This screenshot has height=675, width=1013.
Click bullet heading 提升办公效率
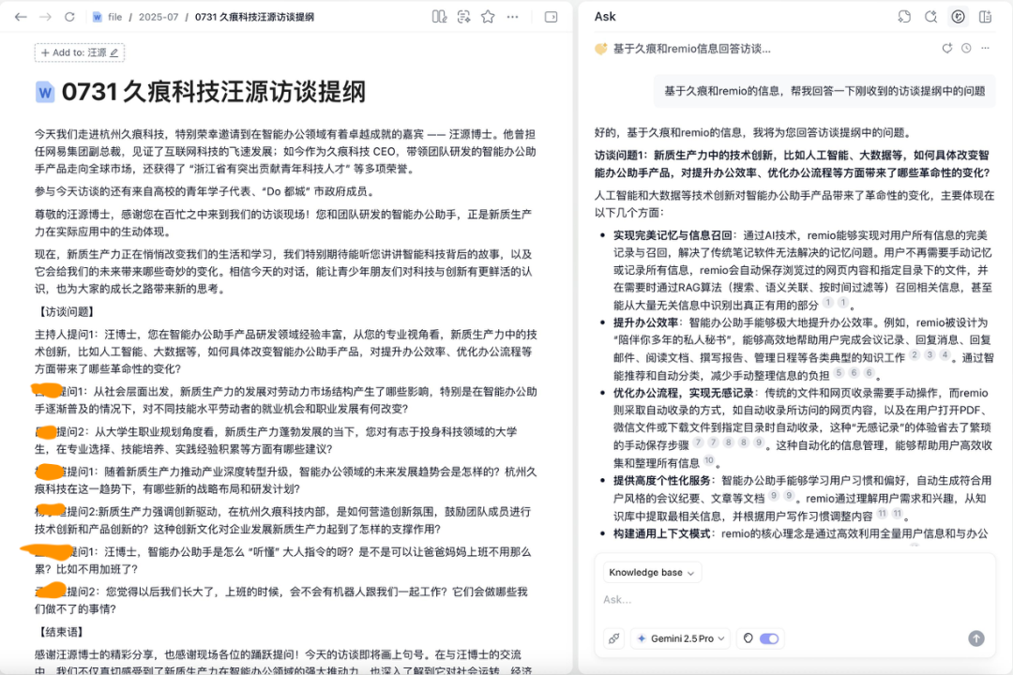pyautogui.click(x=645, y=322)
